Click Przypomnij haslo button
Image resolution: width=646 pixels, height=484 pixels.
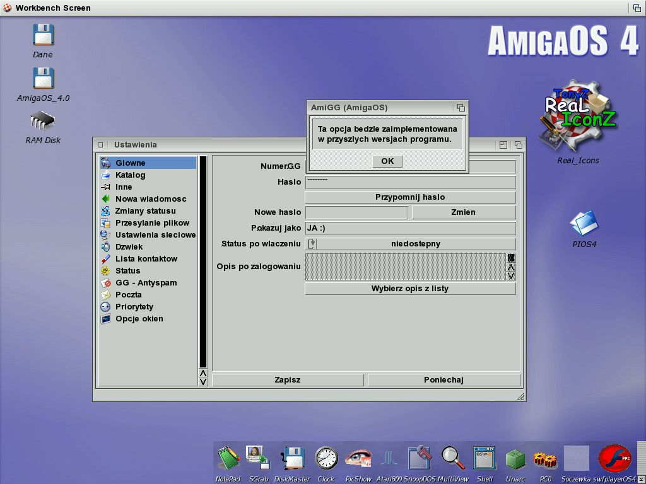(410, 197)
